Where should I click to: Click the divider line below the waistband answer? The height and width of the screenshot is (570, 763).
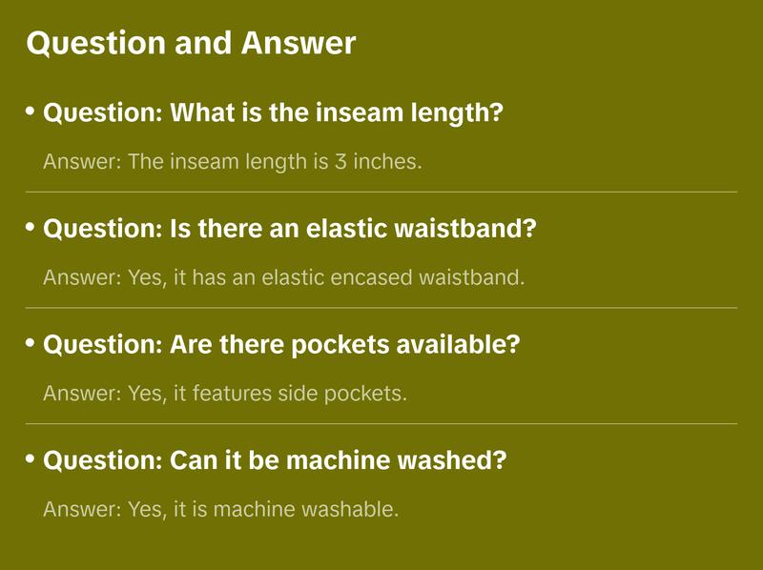(381, 308)
